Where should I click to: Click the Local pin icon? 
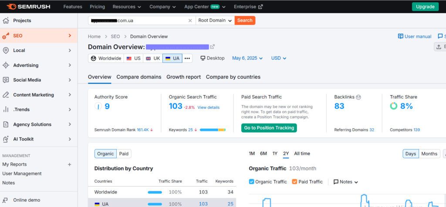pyautogui.click(x=6, y=50)
